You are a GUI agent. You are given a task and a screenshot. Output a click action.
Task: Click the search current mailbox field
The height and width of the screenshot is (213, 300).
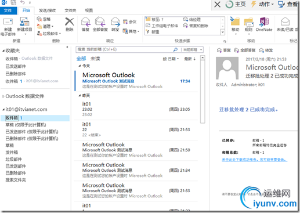124,49
